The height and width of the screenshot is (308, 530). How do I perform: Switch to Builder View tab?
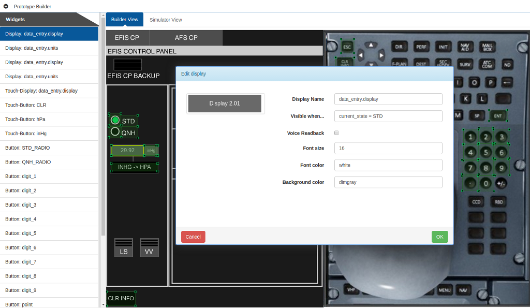[x=125, y=20]
